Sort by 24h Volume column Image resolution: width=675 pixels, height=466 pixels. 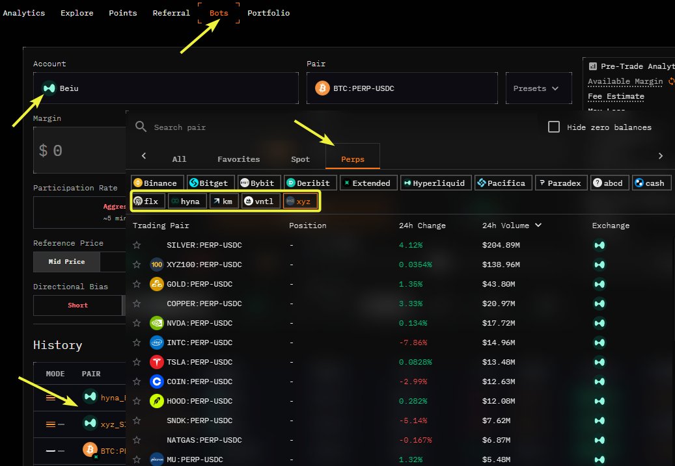(512, 226)
